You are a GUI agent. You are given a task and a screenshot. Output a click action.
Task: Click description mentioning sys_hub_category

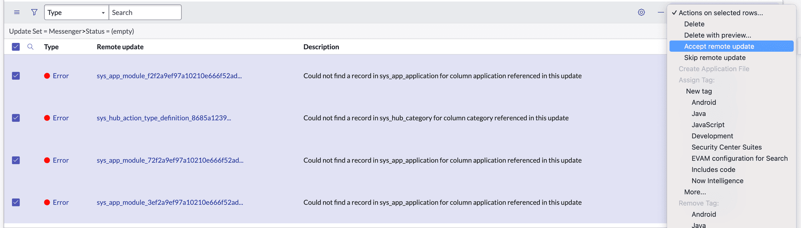tap(436, 118)
